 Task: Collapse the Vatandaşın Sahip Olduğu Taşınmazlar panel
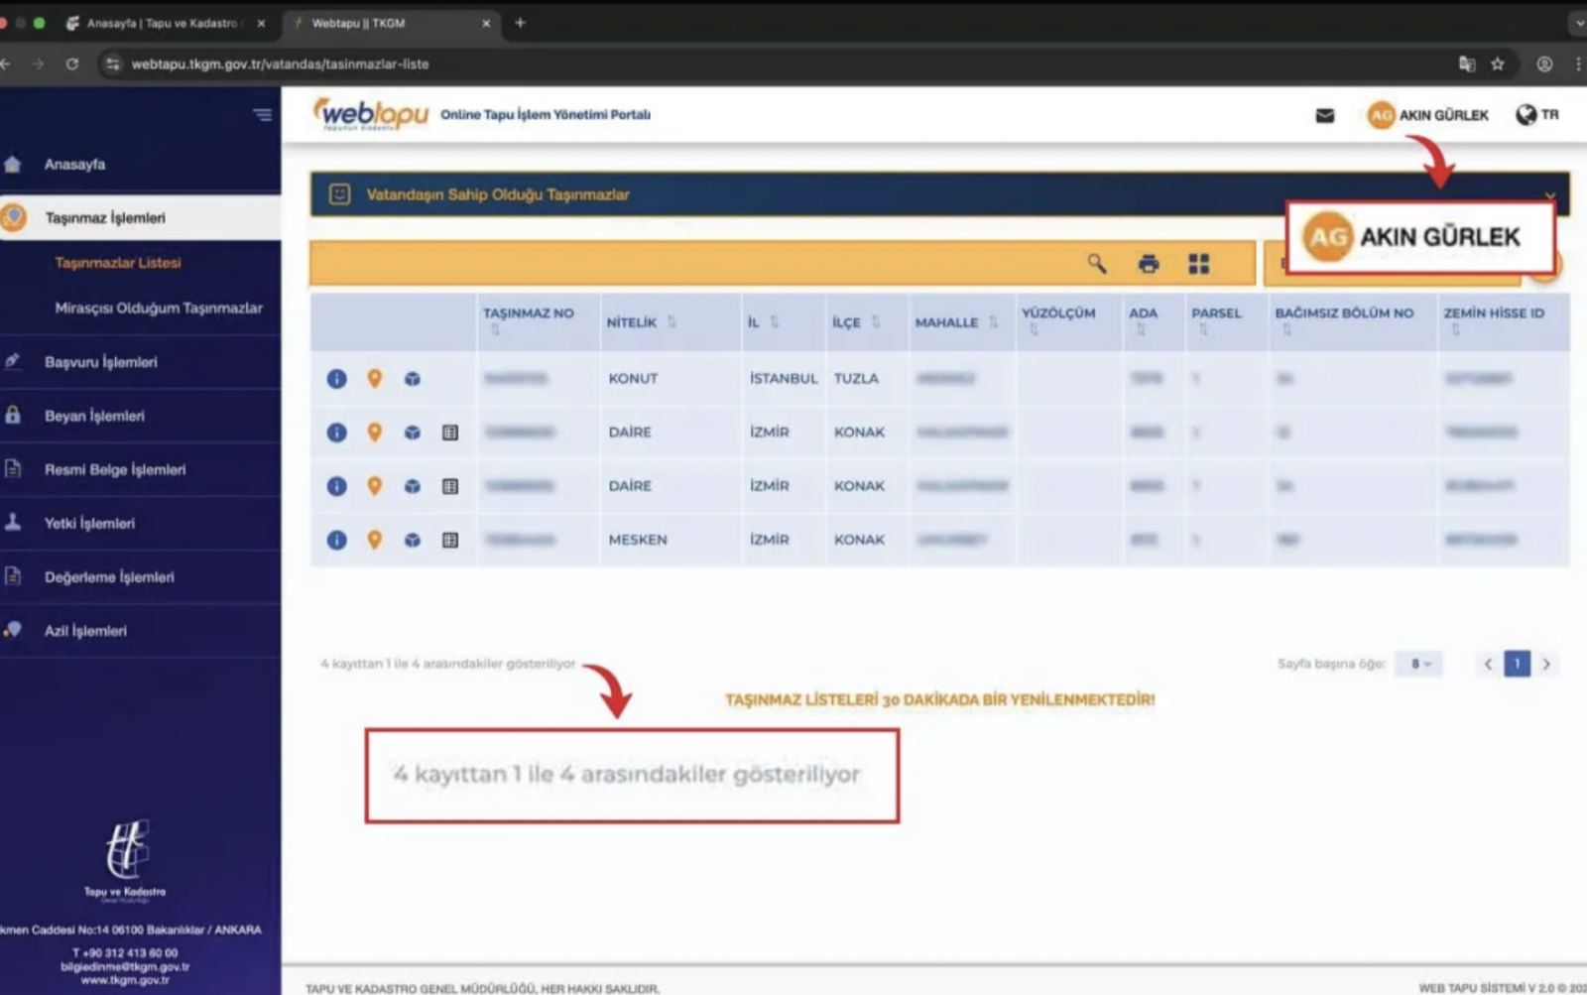point(1549,195)
